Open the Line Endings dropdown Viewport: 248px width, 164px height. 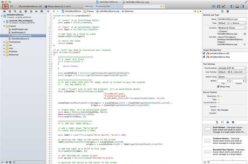click(x=232, y=72)
